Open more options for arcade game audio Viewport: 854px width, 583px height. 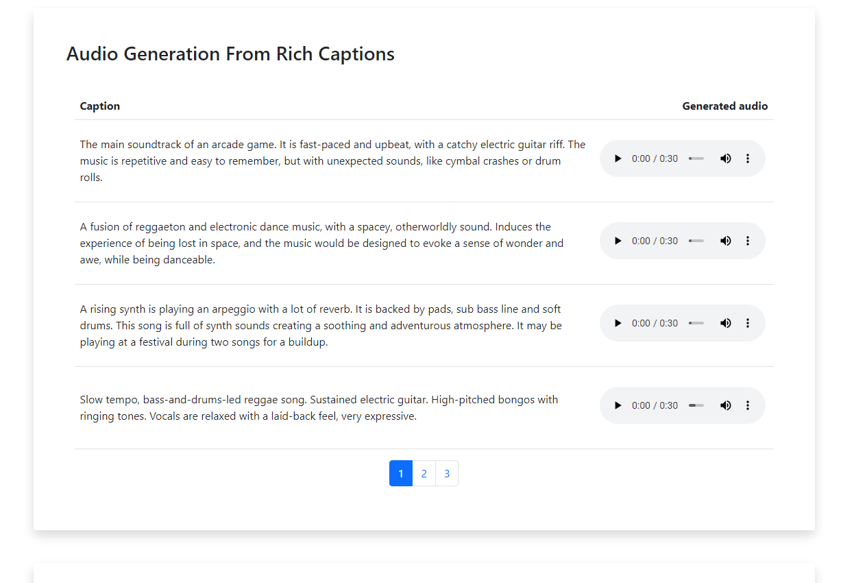click(x=747, y=158)
